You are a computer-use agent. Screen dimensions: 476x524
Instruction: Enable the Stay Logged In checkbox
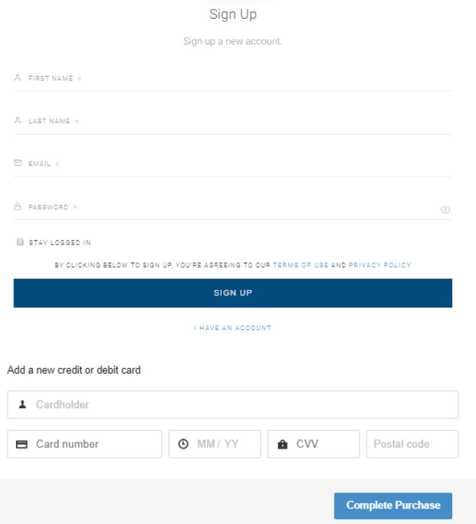point(20,242)
